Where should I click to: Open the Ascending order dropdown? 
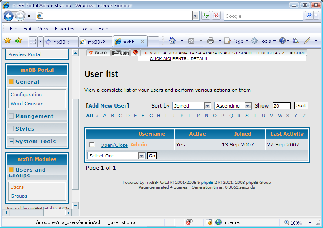(233, 106)
